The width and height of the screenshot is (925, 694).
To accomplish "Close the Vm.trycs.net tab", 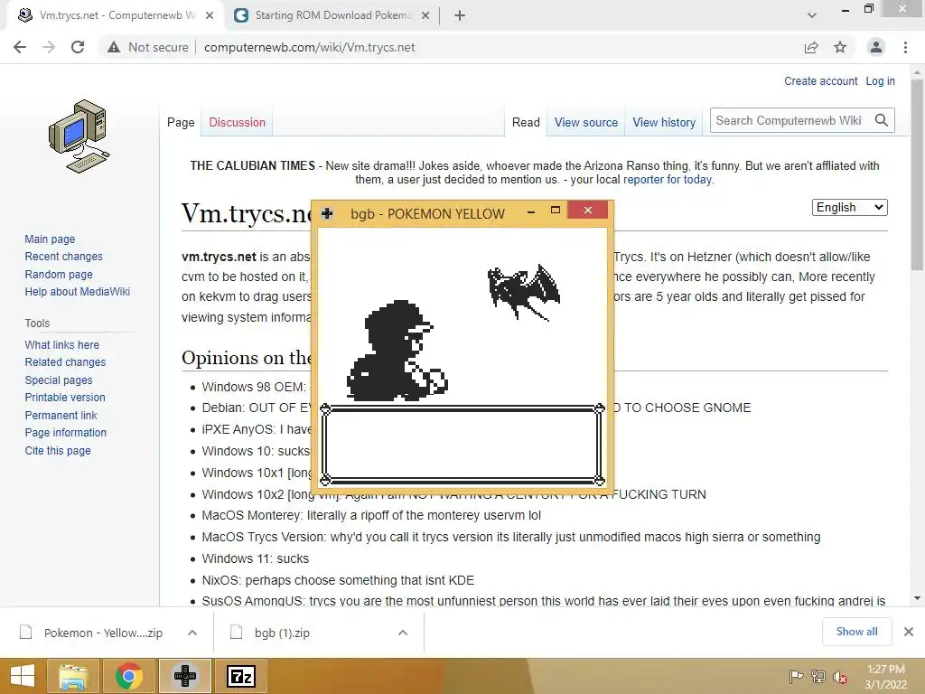I will point(210,16).
